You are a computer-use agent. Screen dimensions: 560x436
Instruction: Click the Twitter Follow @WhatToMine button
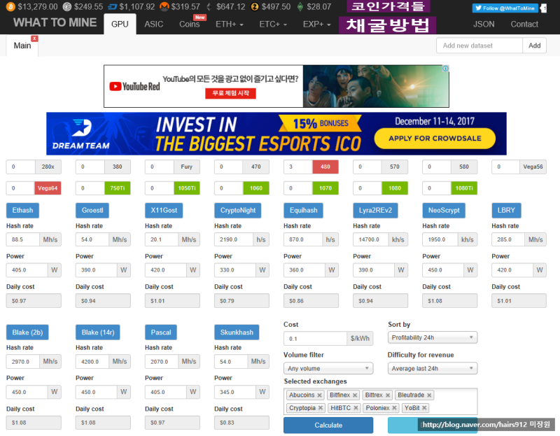[505, 8]
